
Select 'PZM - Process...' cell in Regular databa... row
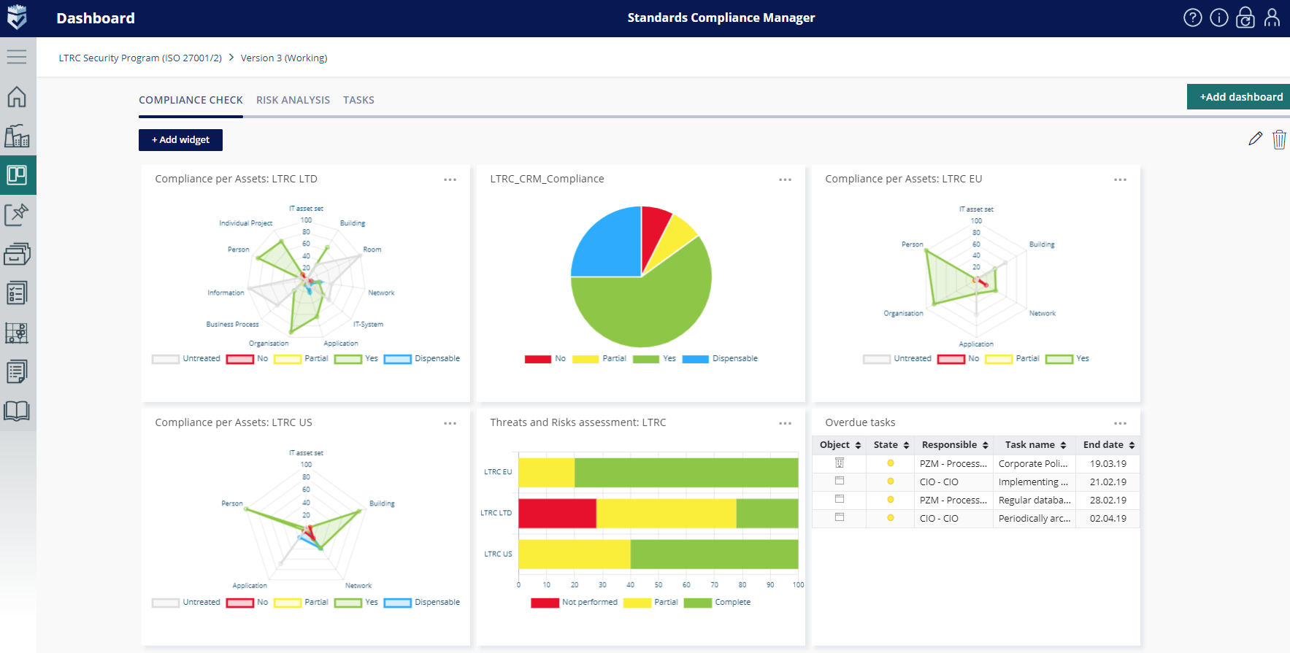(x=953, y=500)
